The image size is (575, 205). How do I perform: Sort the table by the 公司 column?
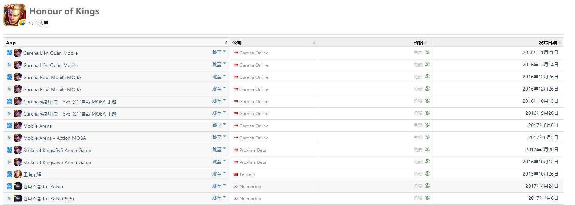[274, 42]
